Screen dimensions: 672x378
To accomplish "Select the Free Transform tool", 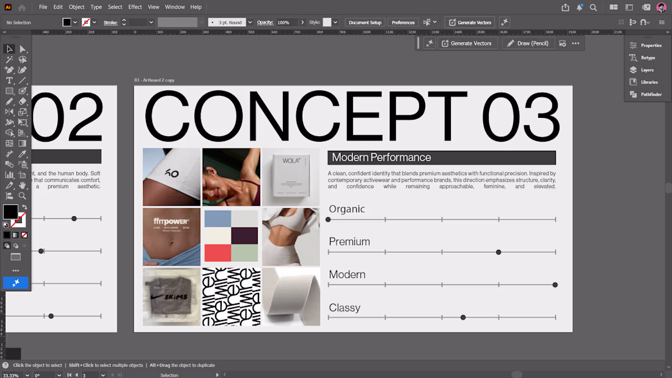I will [x=23, y=123].
